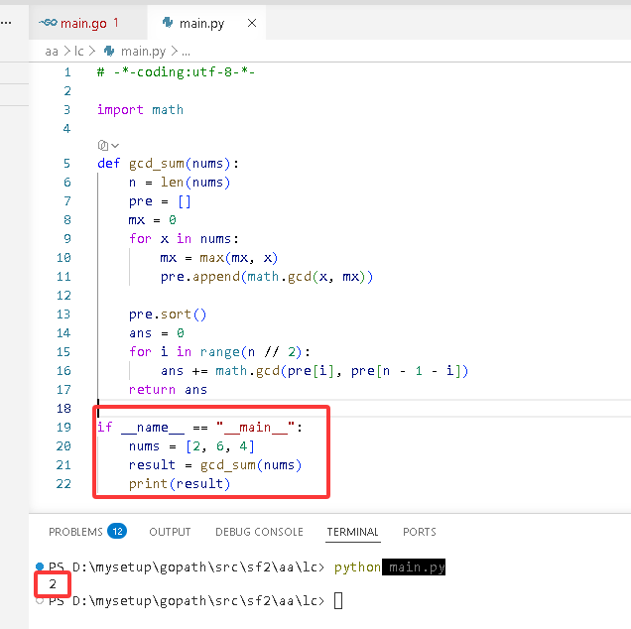Click the lc folder breadcrumb

pyautogui.click(x=79, y=52)
